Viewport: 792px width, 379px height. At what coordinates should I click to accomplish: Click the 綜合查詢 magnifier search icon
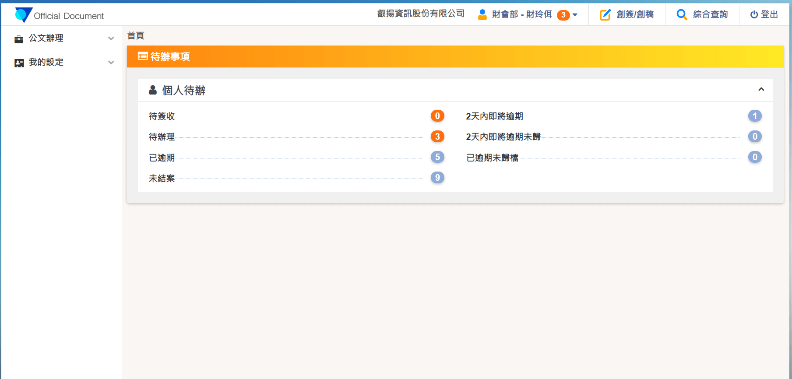point(681,15)
